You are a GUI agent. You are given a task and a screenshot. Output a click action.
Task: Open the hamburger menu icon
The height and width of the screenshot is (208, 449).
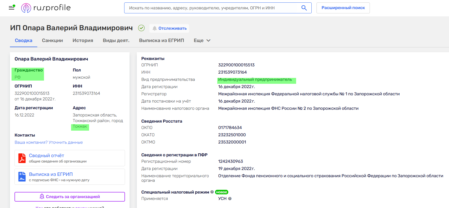click(x=12, y=8)
